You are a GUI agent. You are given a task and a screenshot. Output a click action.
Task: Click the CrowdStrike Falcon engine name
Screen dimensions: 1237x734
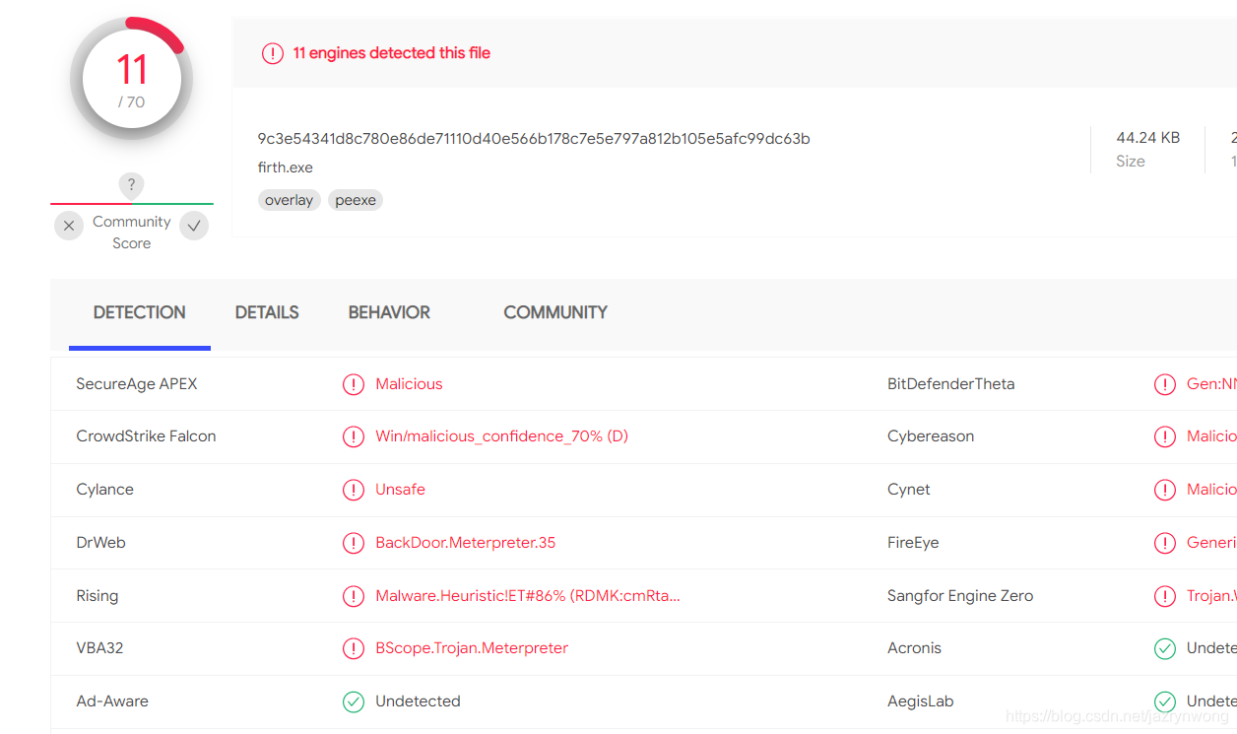pos(146,436)
